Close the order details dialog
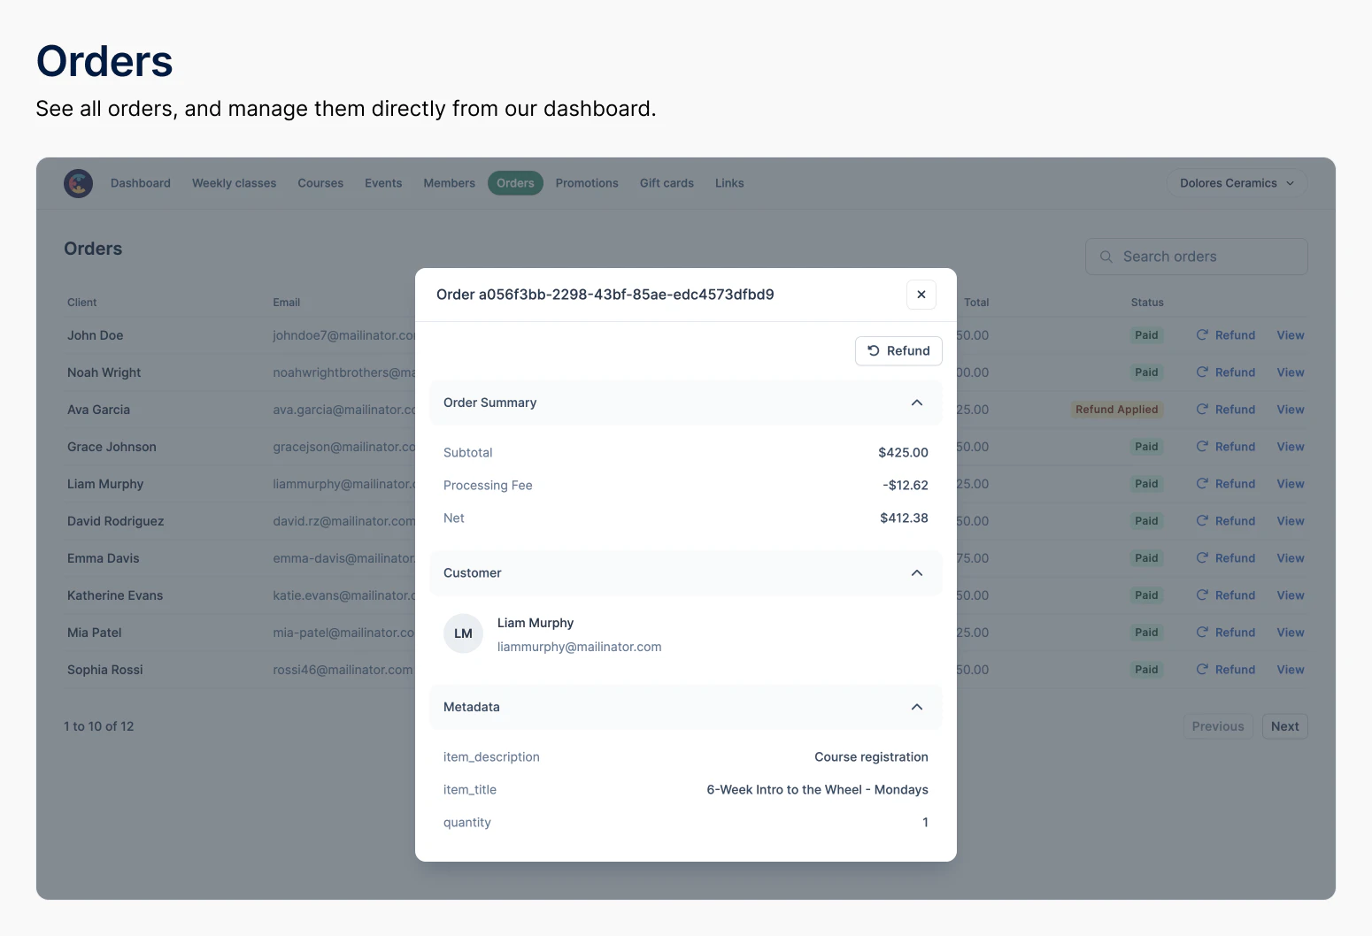 coord(921,295)
